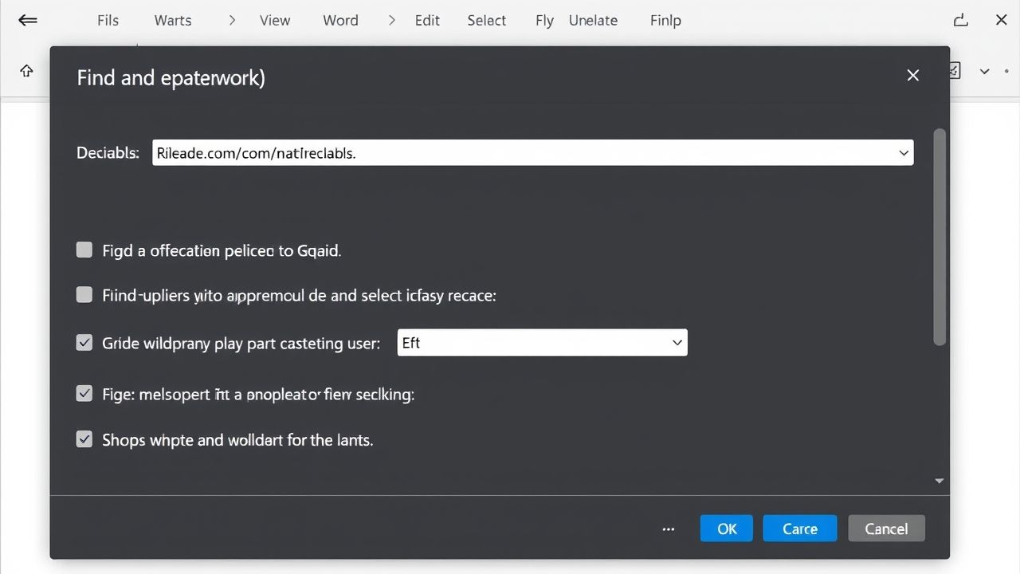Viewport: 1020px width, 574px height.
Task: Open the Eft dropdown
Action: 542,343
